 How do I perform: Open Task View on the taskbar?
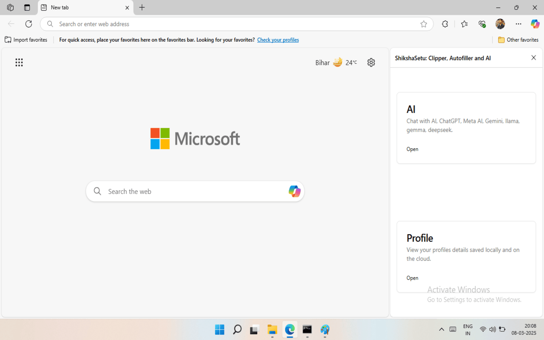tap(255, 329)
